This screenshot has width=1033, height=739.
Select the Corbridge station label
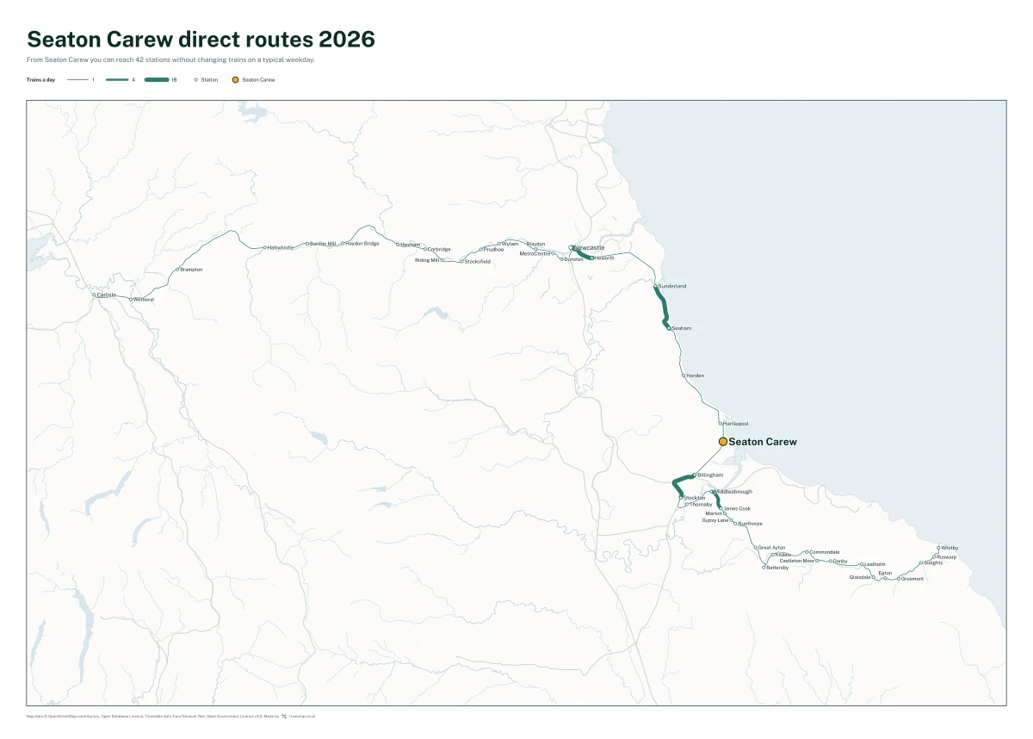[x=439, y=250]
